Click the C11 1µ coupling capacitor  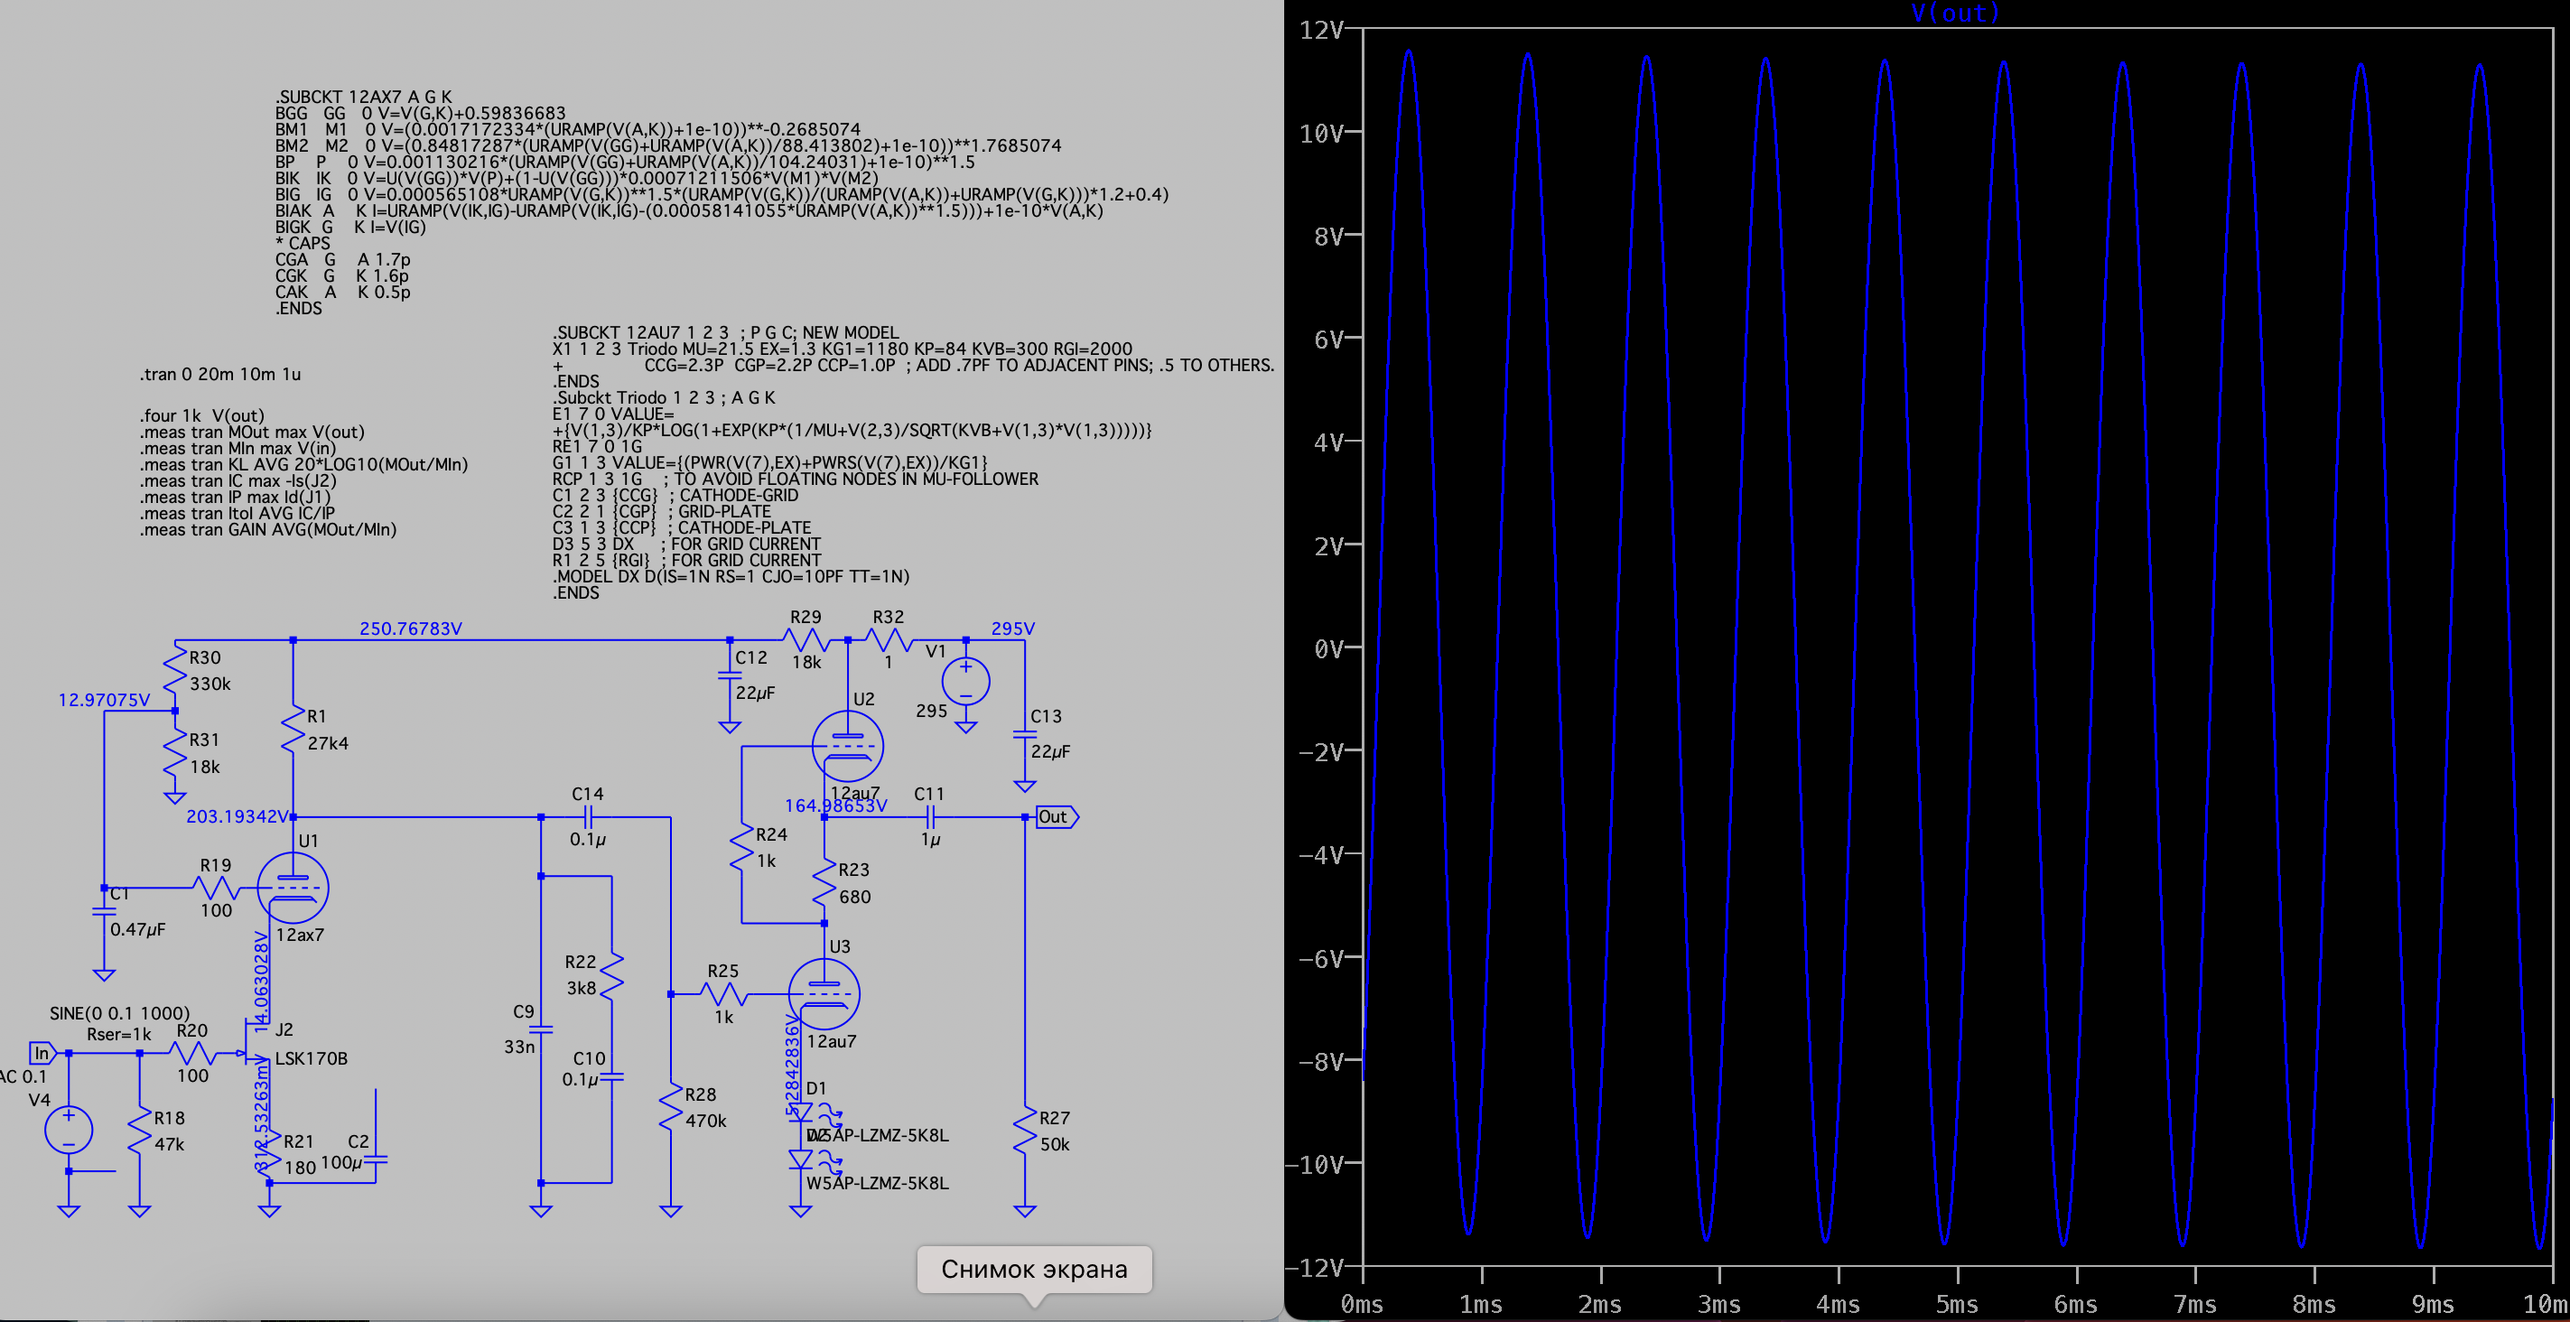coord(929,817)
